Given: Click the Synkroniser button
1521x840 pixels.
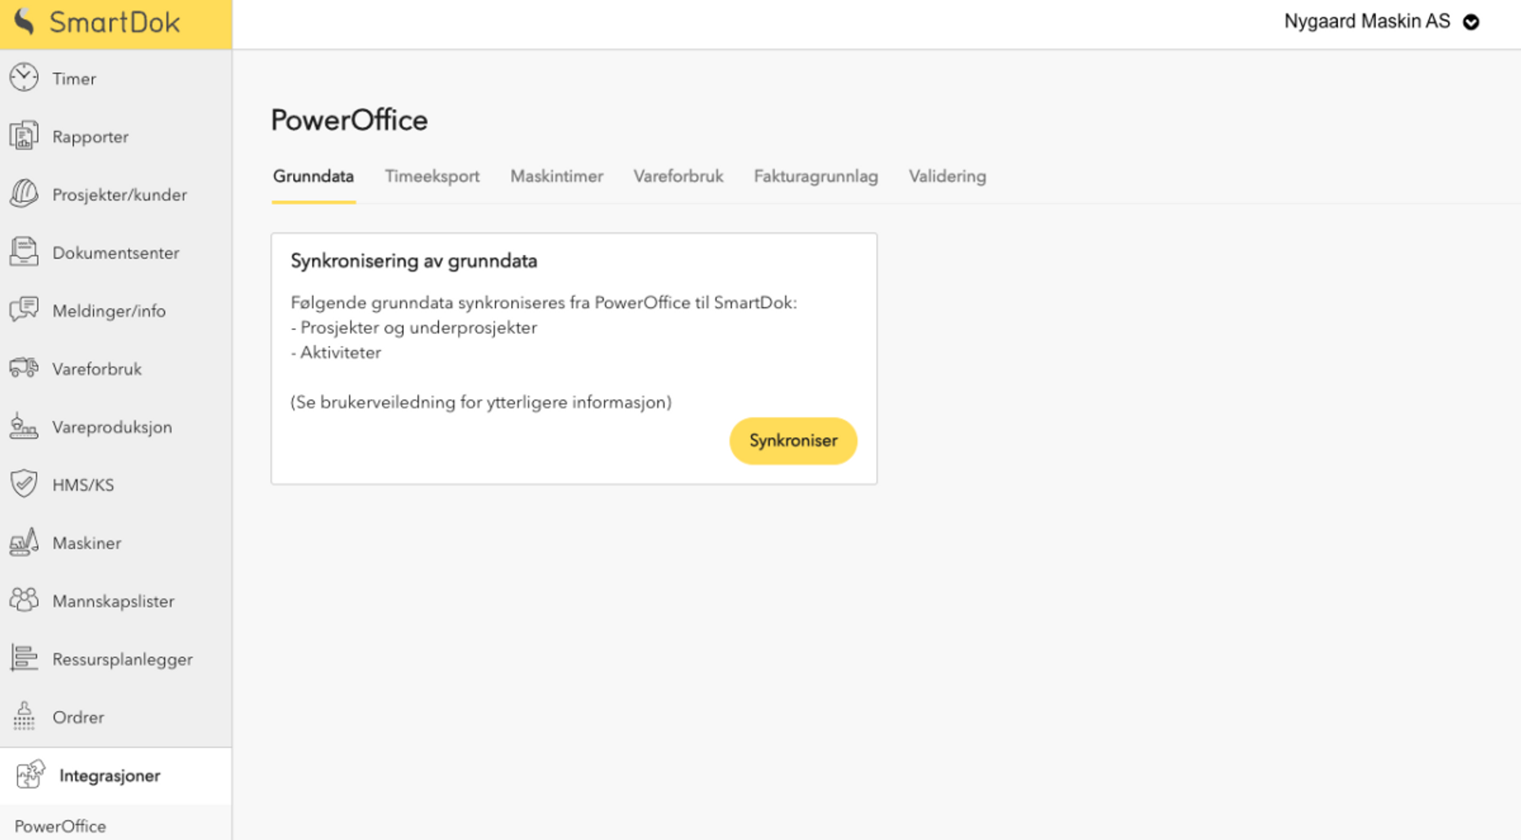Looking at the screenshot, I should [x=793, y=441].
